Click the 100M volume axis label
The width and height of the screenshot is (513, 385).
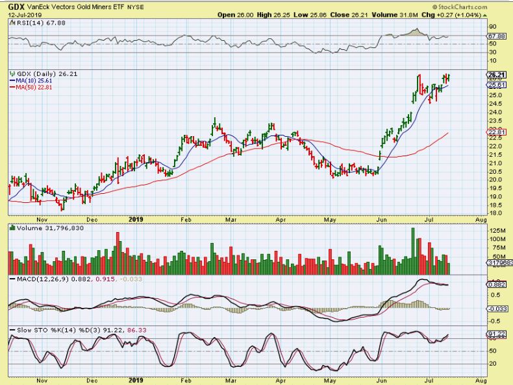497,239
